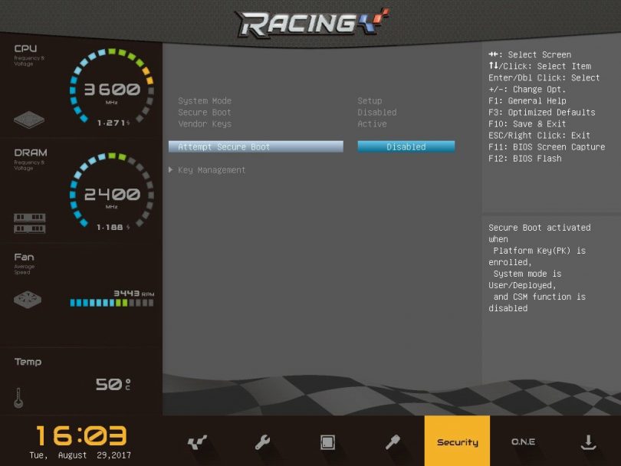Open the Chipset tab chip icon
This screenshot has height=466, width=621.
327,442
